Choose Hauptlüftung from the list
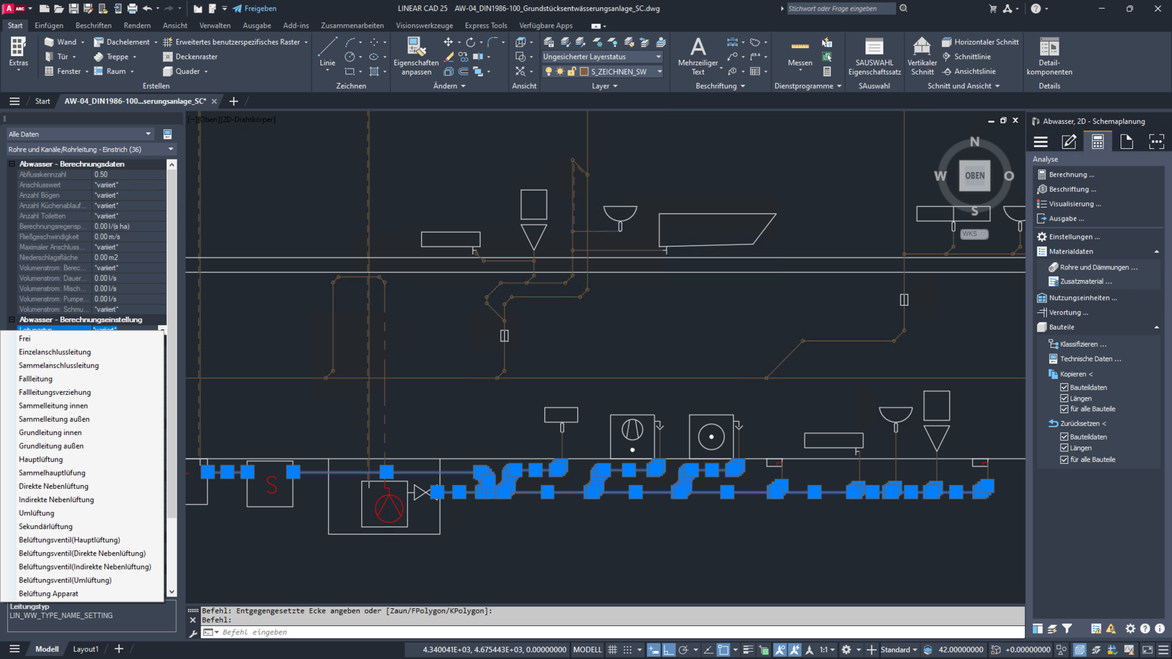 (x=41, y=459)
